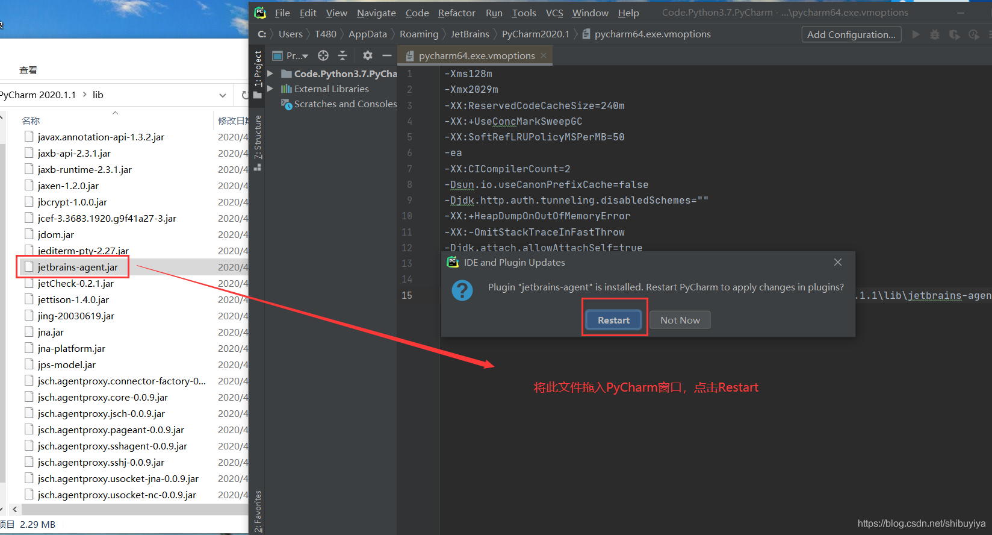Open the File menu in PyCharm
Viewport: 992px width, 535px height.
(x=282, y=13)
